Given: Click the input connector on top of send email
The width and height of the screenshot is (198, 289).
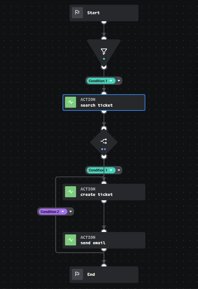Looking at the screenshot, I should point(104,231).
